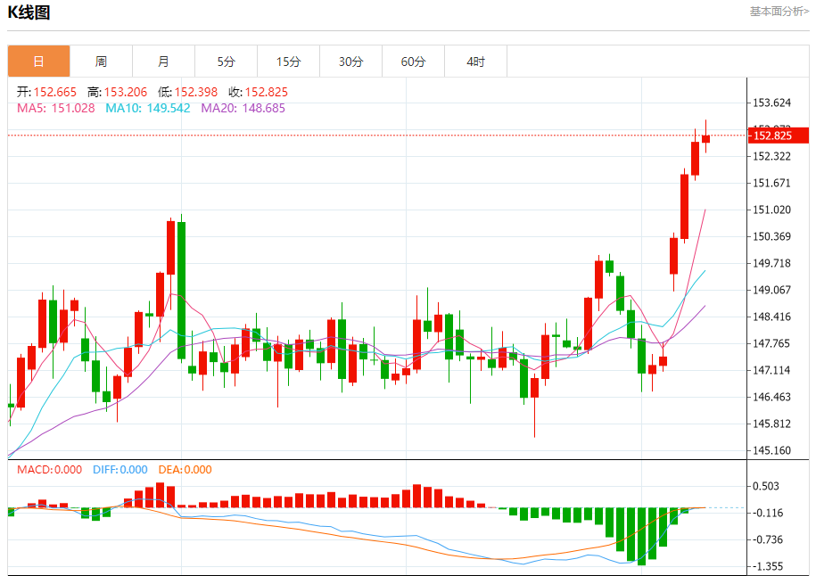Click the opening price 开: 152.665
This screenshot has width=816, height=576.
click(47, 92)
